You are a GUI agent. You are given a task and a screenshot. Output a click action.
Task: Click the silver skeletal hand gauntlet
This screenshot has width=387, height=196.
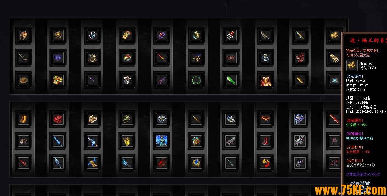(231, 141)
